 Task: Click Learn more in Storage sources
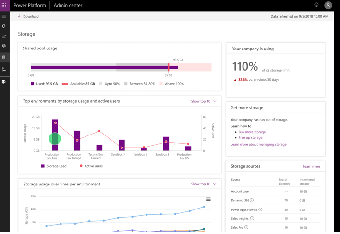pyautogui.click(x=311, y=166)
